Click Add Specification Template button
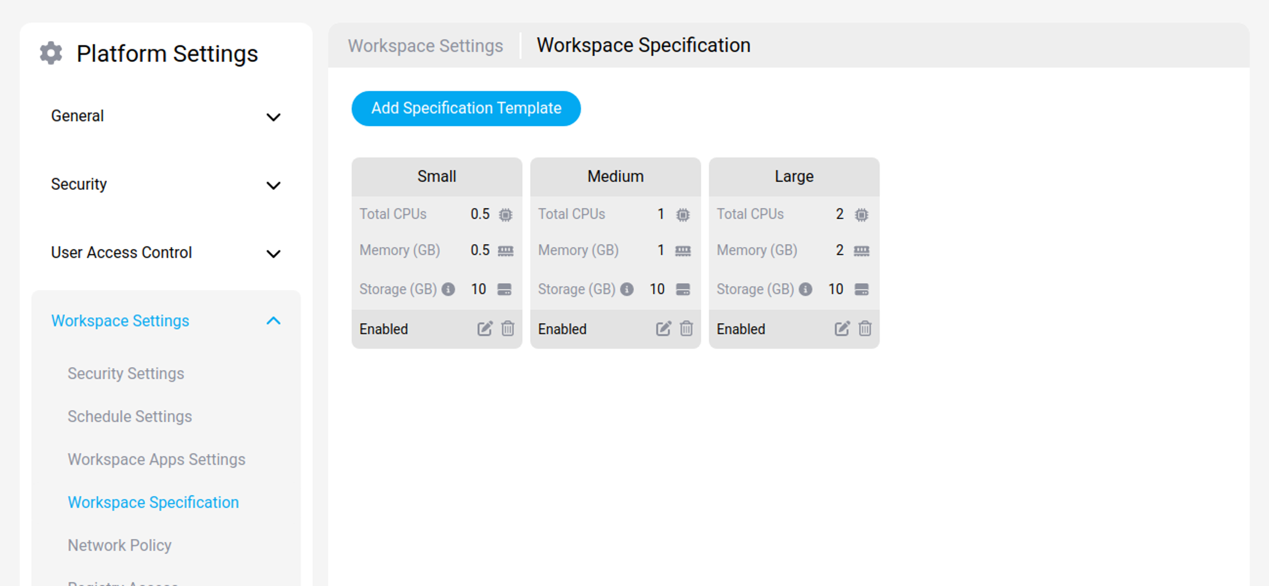This screenshot has height=586, width=1269. click(x=466, y=108)
